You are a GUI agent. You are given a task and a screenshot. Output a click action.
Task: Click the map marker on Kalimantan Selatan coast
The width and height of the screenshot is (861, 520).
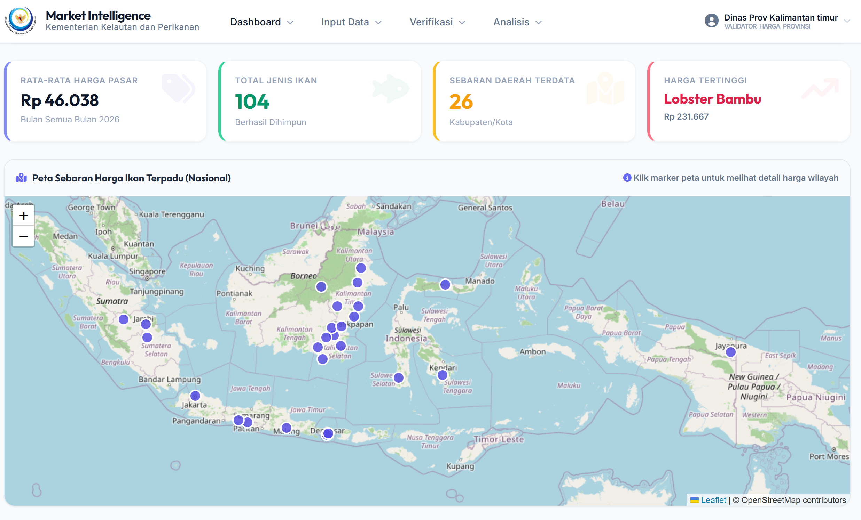[322, 359]
